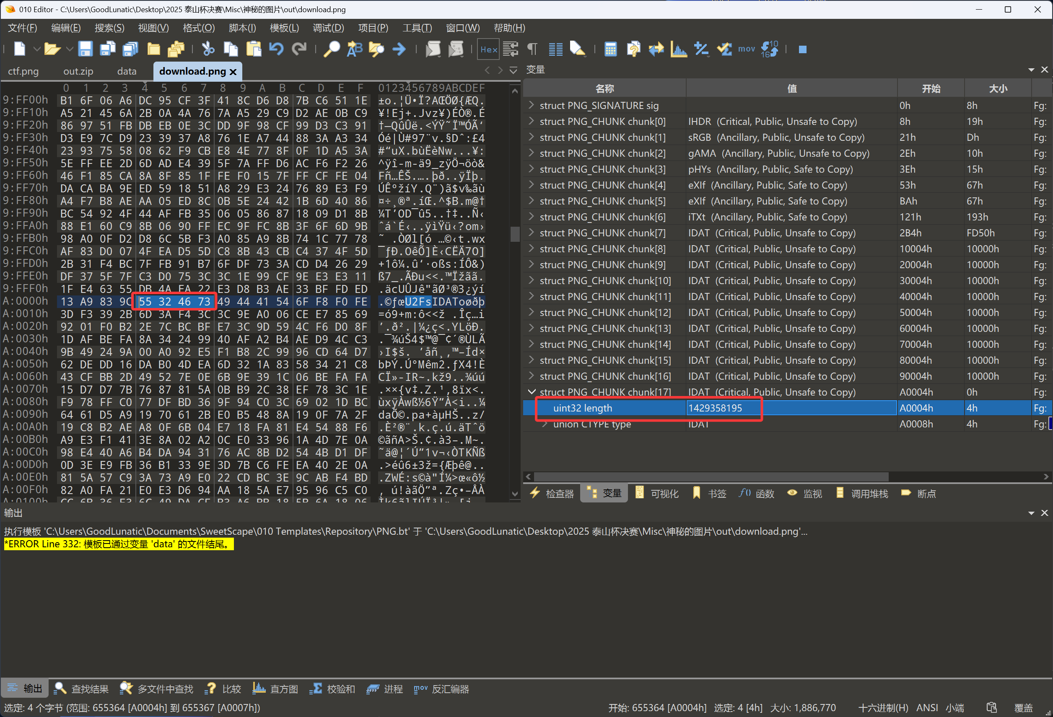1053x717 pixels.
Task: Click the Goto blue arrow icon
Action: (x=399, y=49)
